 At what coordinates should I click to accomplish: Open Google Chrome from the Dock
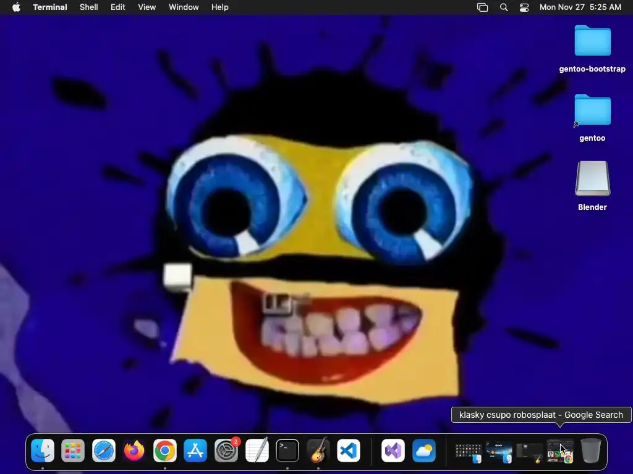[164, 450]
